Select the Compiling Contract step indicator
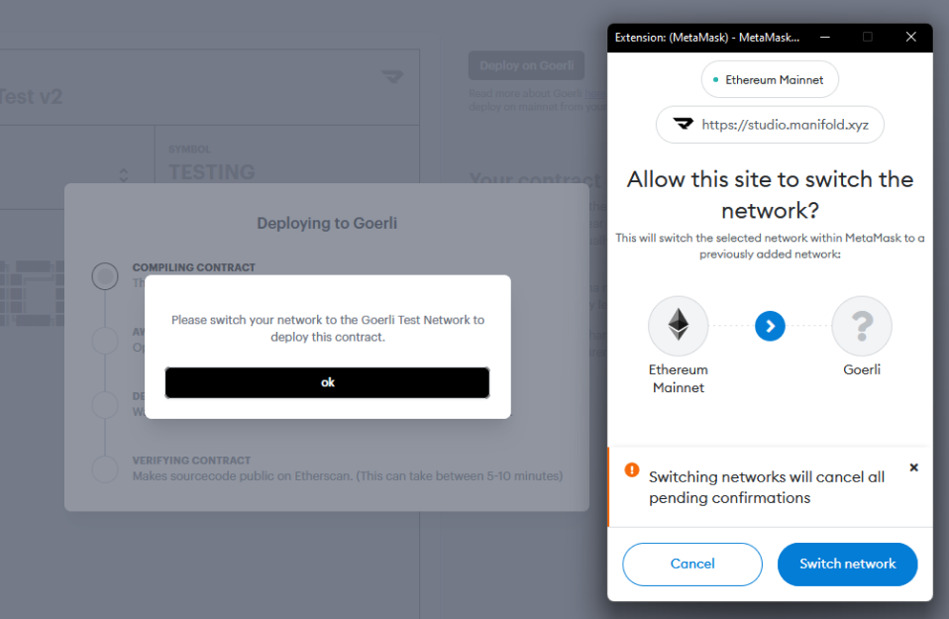Viewport: 949px width, 619px height. [105, 276]
